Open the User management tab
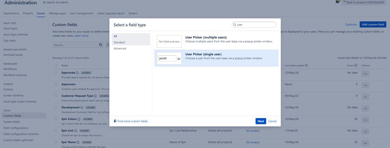390x148 pixels. pyautogui.click(x=82, y=13)
